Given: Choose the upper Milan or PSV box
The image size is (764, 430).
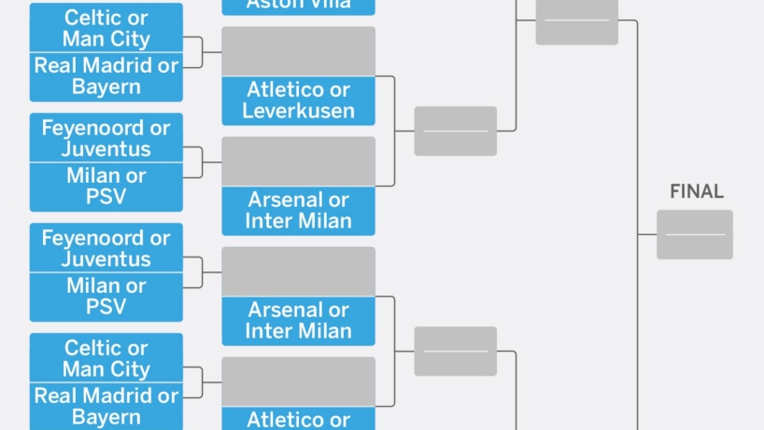Looking at the screenshot, I should coord(106,187).
